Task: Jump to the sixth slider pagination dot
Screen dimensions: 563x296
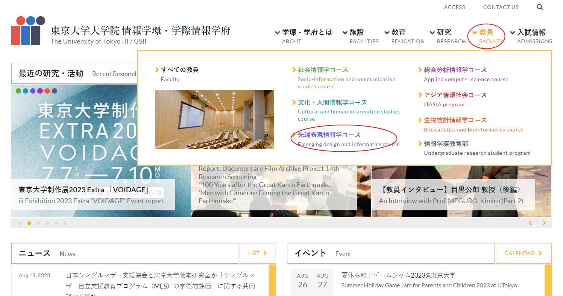Action: [65, 223]
